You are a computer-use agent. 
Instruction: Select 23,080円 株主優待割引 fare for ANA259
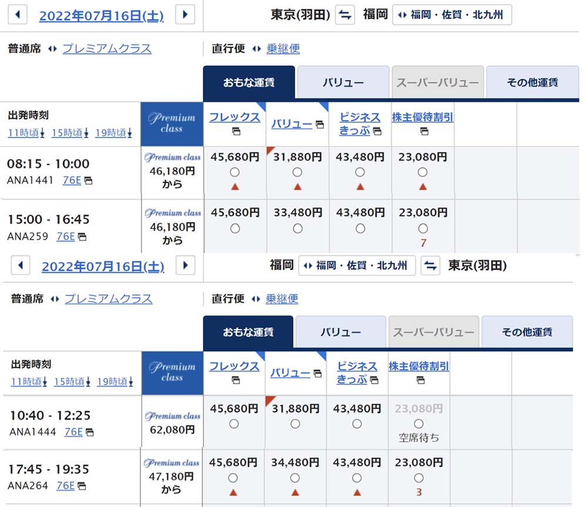pyautogui.click(x=423, y=229)
